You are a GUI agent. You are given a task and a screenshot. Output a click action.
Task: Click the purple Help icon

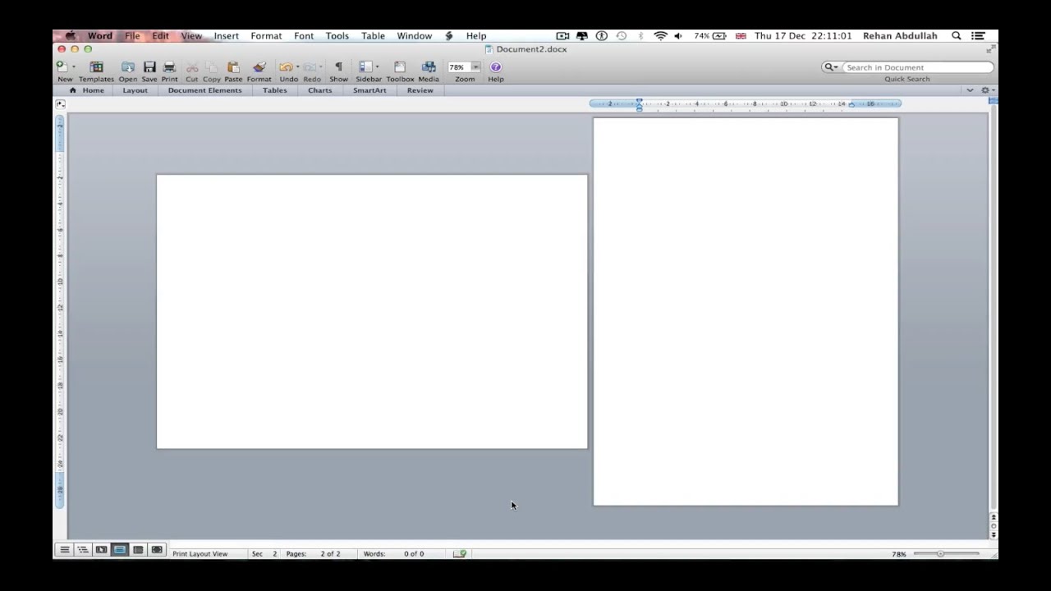click(496, 66)
